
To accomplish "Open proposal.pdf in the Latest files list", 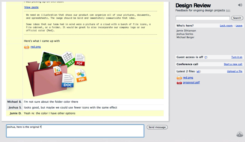I will coord(191,83).
